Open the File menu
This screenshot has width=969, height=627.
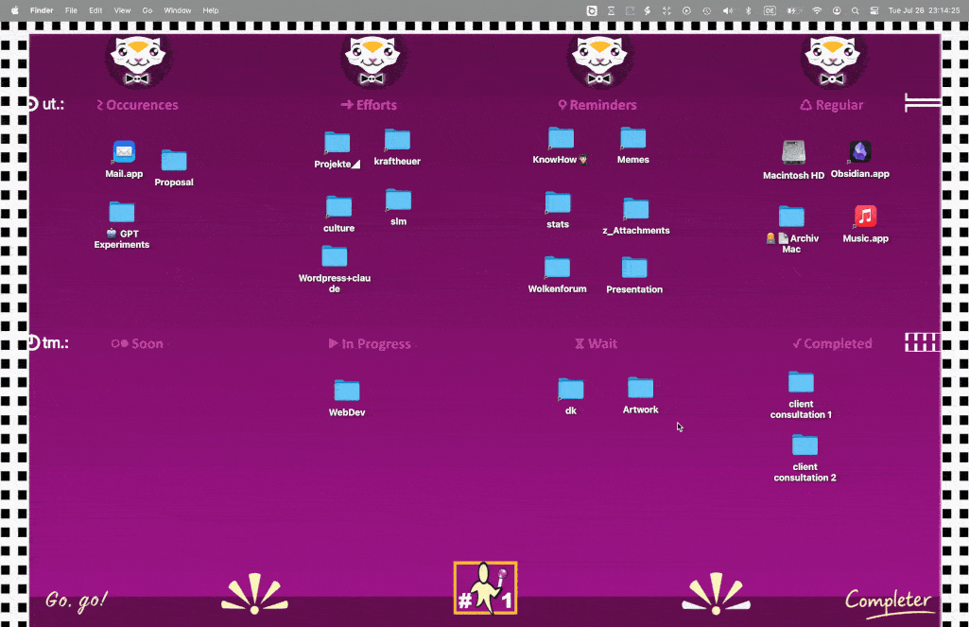[71, 10]
